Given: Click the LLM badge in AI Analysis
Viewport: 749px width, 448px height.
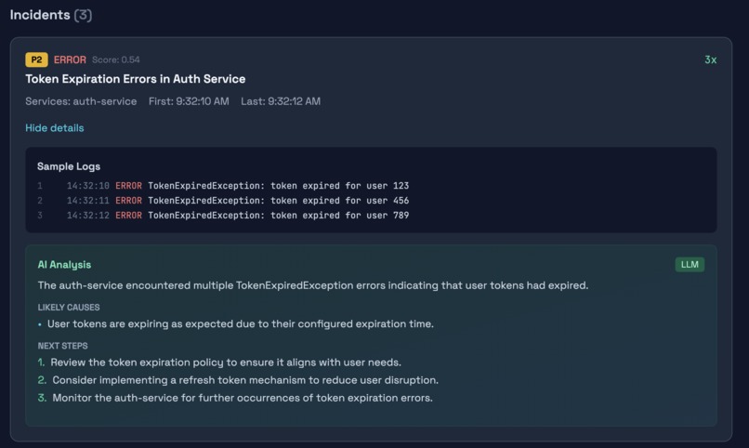Looking at the screenshot, I should [690, 265].
